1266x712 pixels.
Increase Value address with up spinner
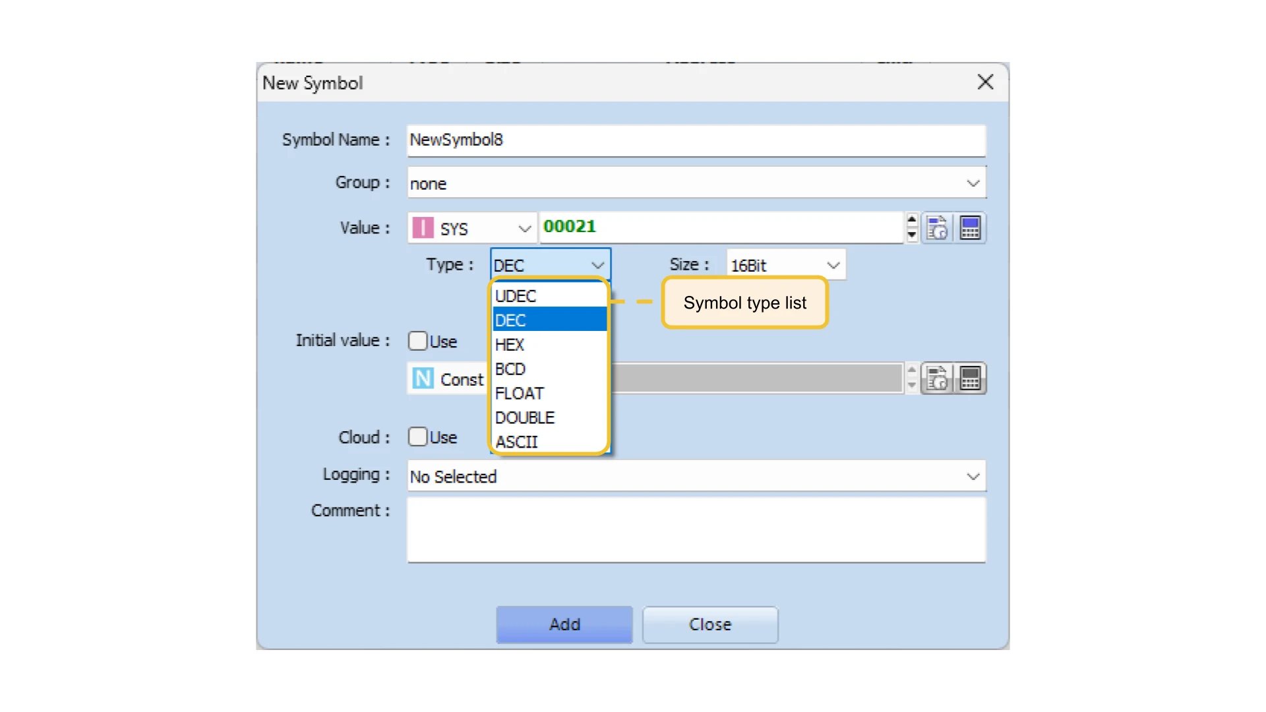912,221
